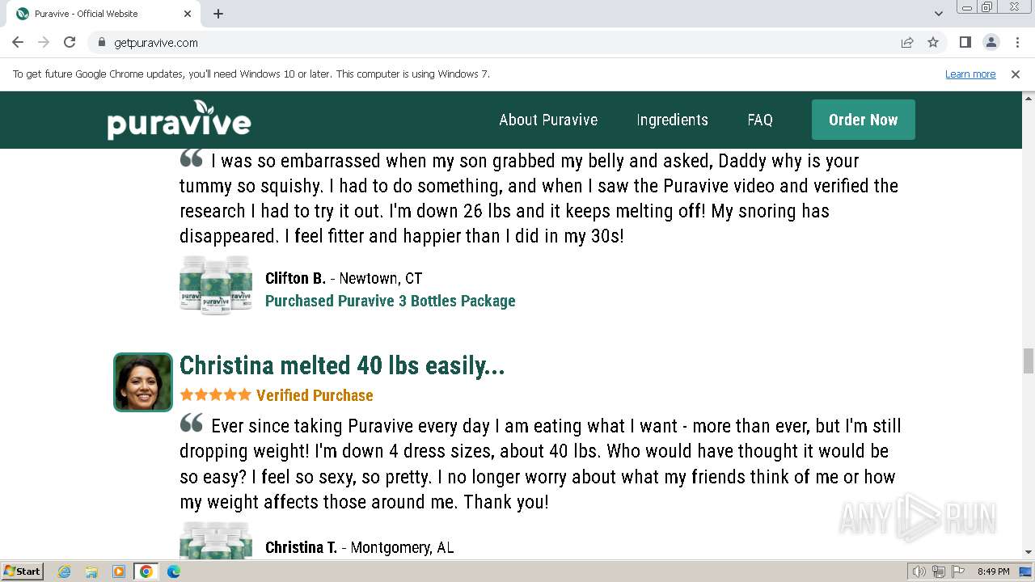Reload the getpuravive.com page
Screen dimensions: 1035x582
click(x=70, y=42)
